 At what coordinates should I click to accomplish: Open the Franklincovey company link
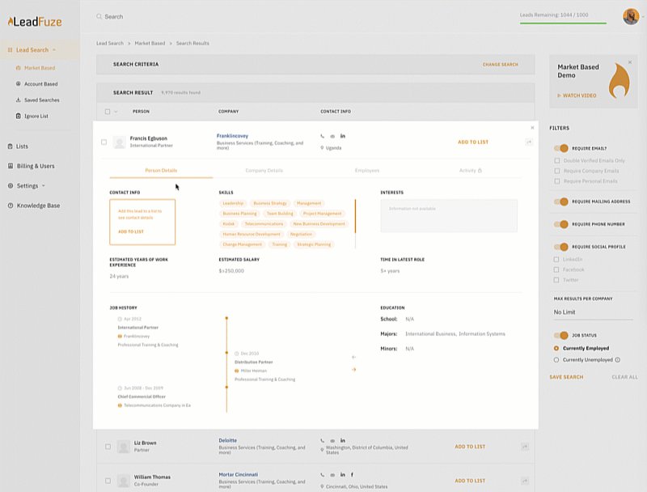click(x=232, y=136)
